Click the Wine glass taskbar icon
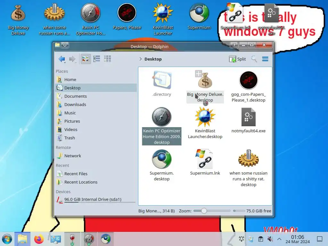This screenshot has width=328, height=246. point(72,239)
